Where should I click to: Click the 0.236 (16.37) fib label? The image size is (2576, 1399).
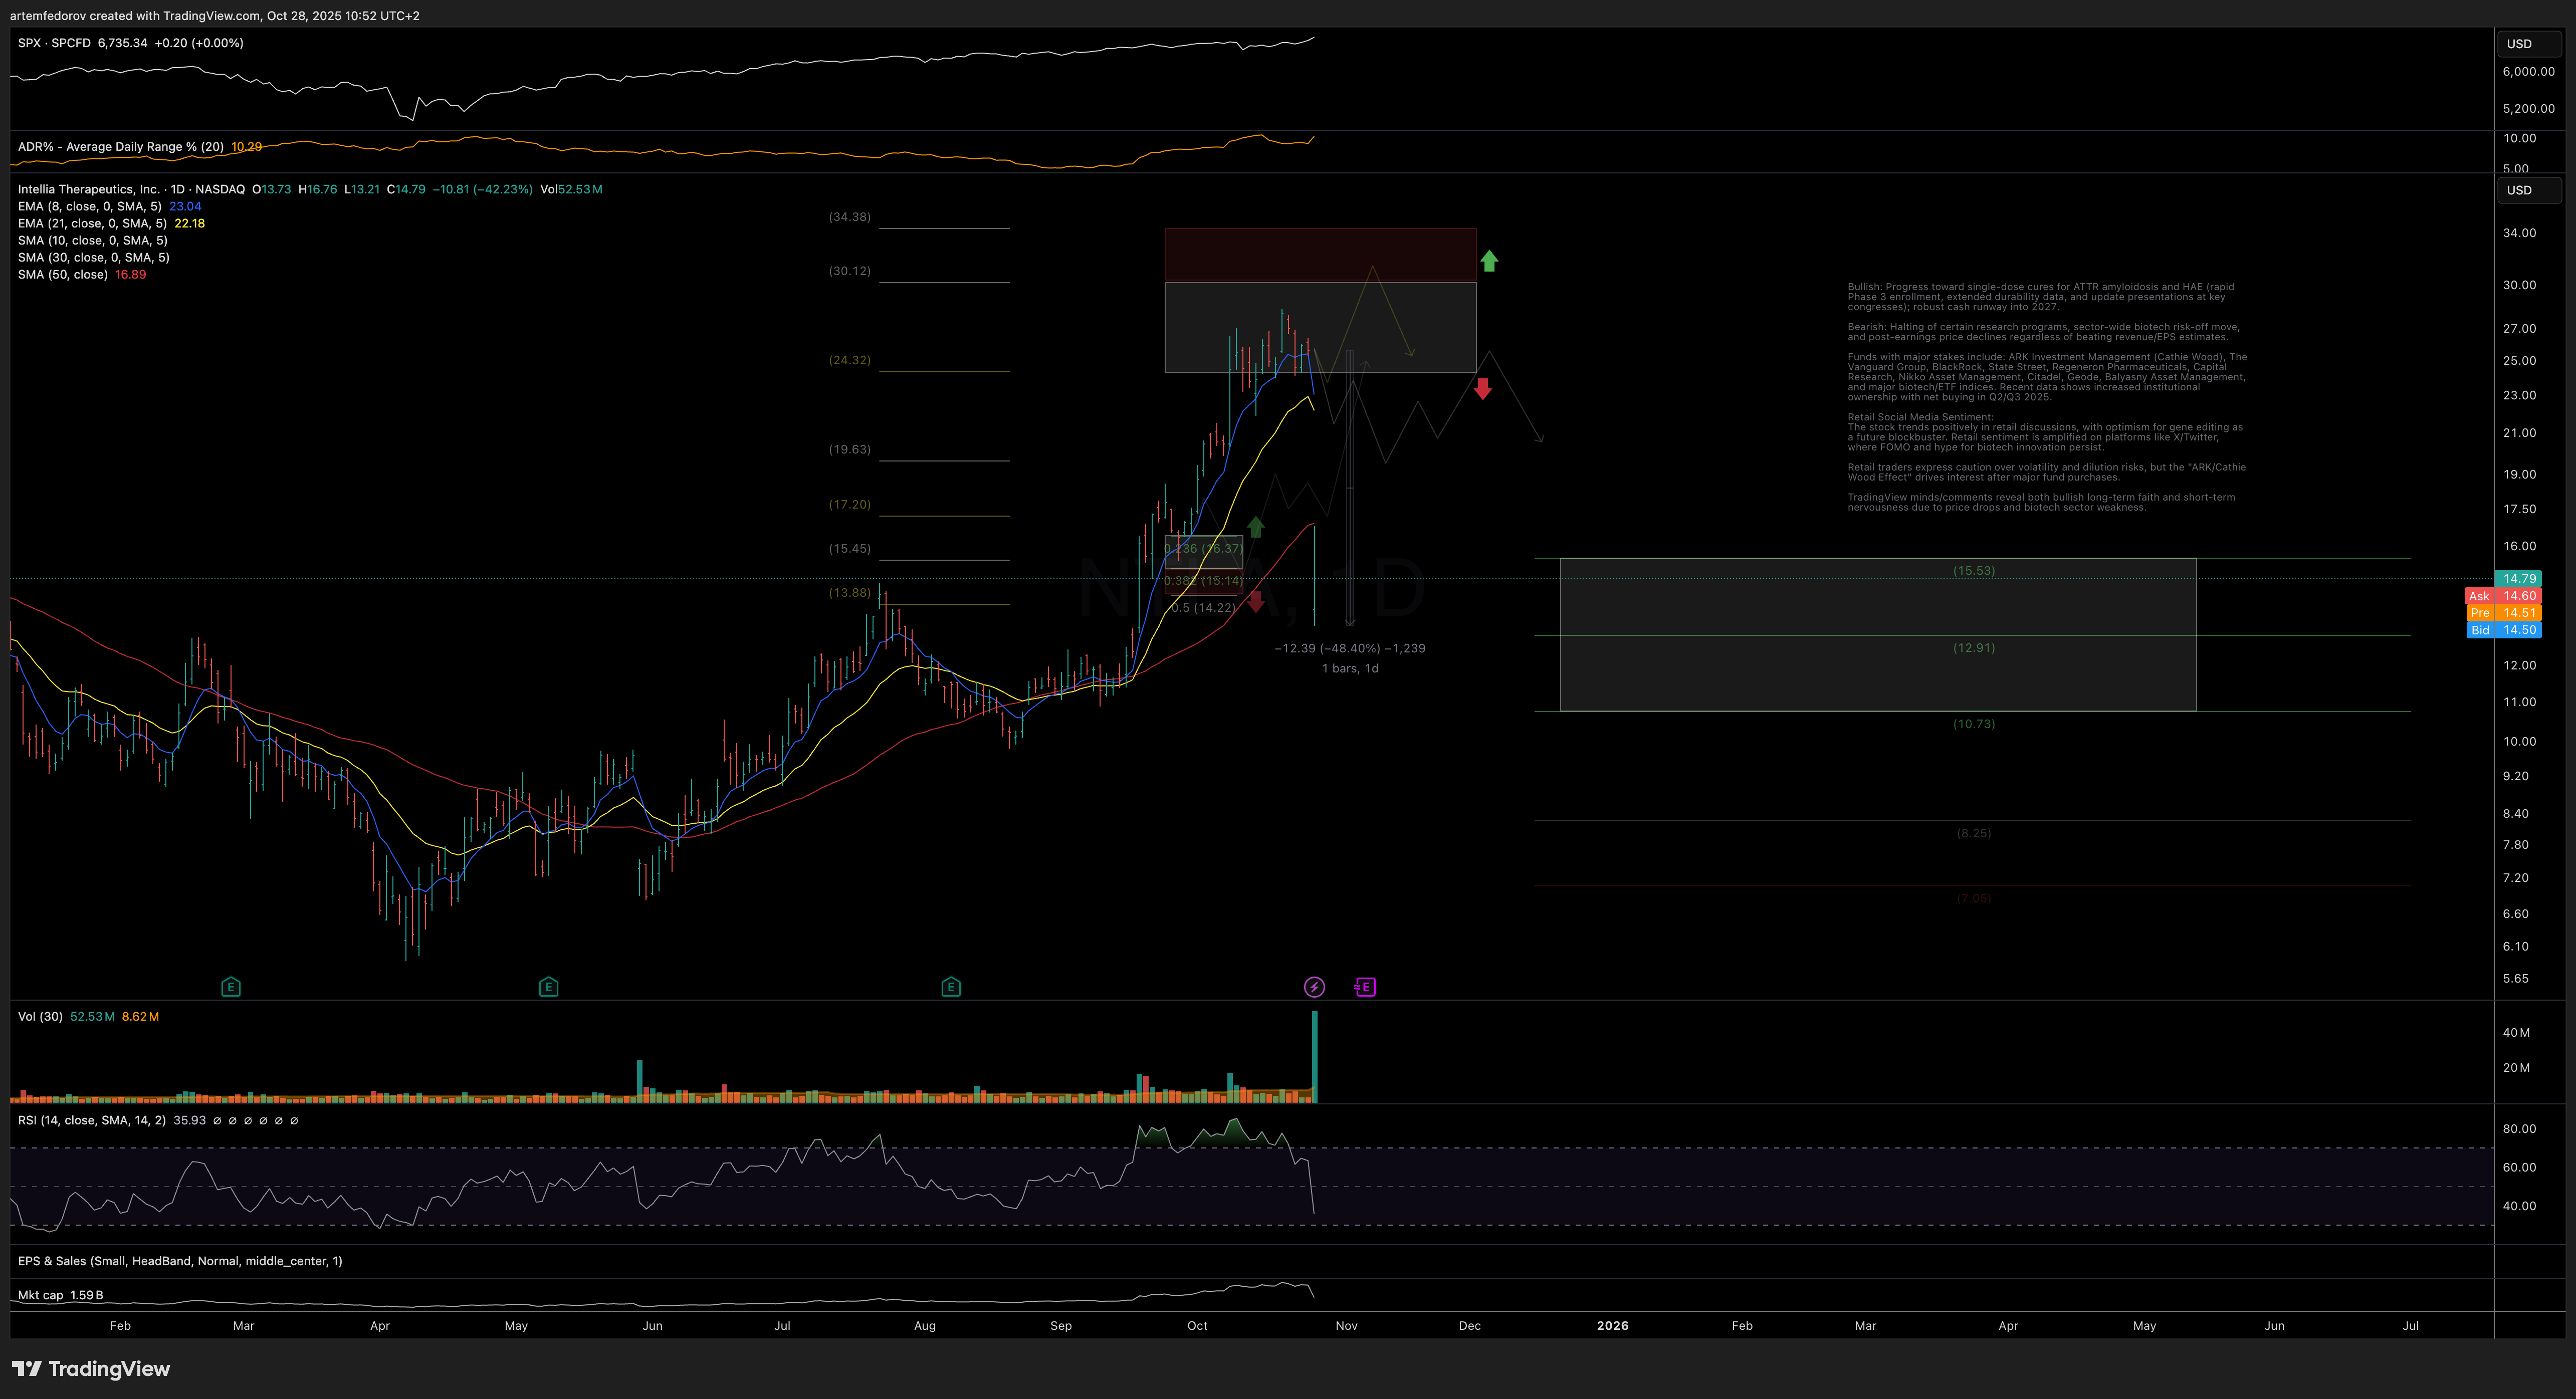click(1204, 548)
